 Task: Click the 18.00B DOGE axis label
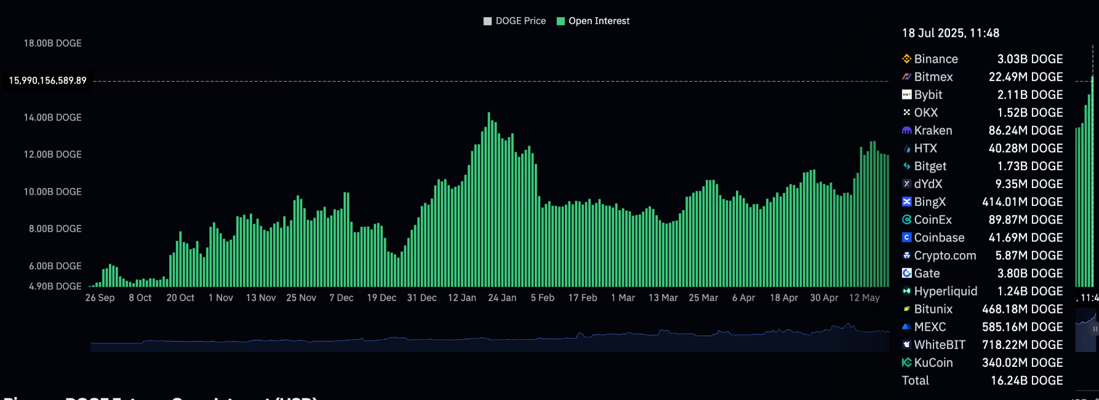52,43
